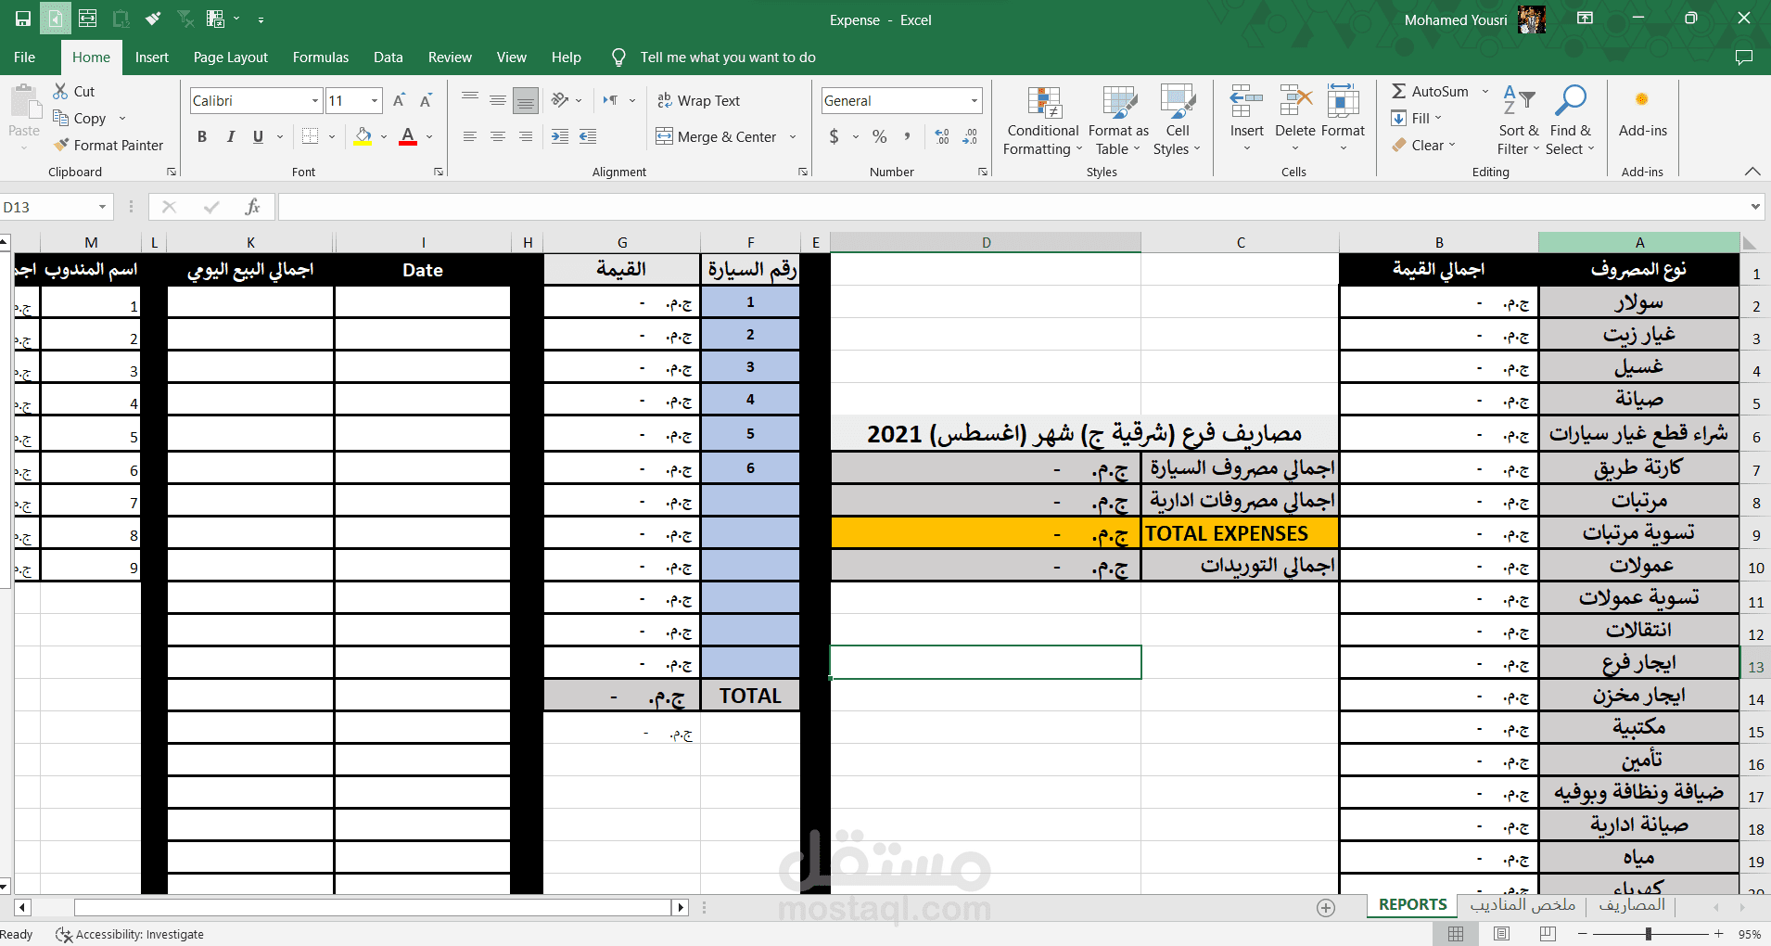Open Format as Table icon

(x=1119, y=102)
